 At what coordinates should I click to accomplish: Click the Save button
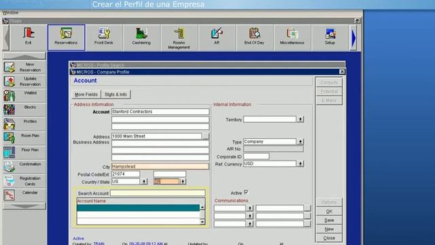coord(329,220)
